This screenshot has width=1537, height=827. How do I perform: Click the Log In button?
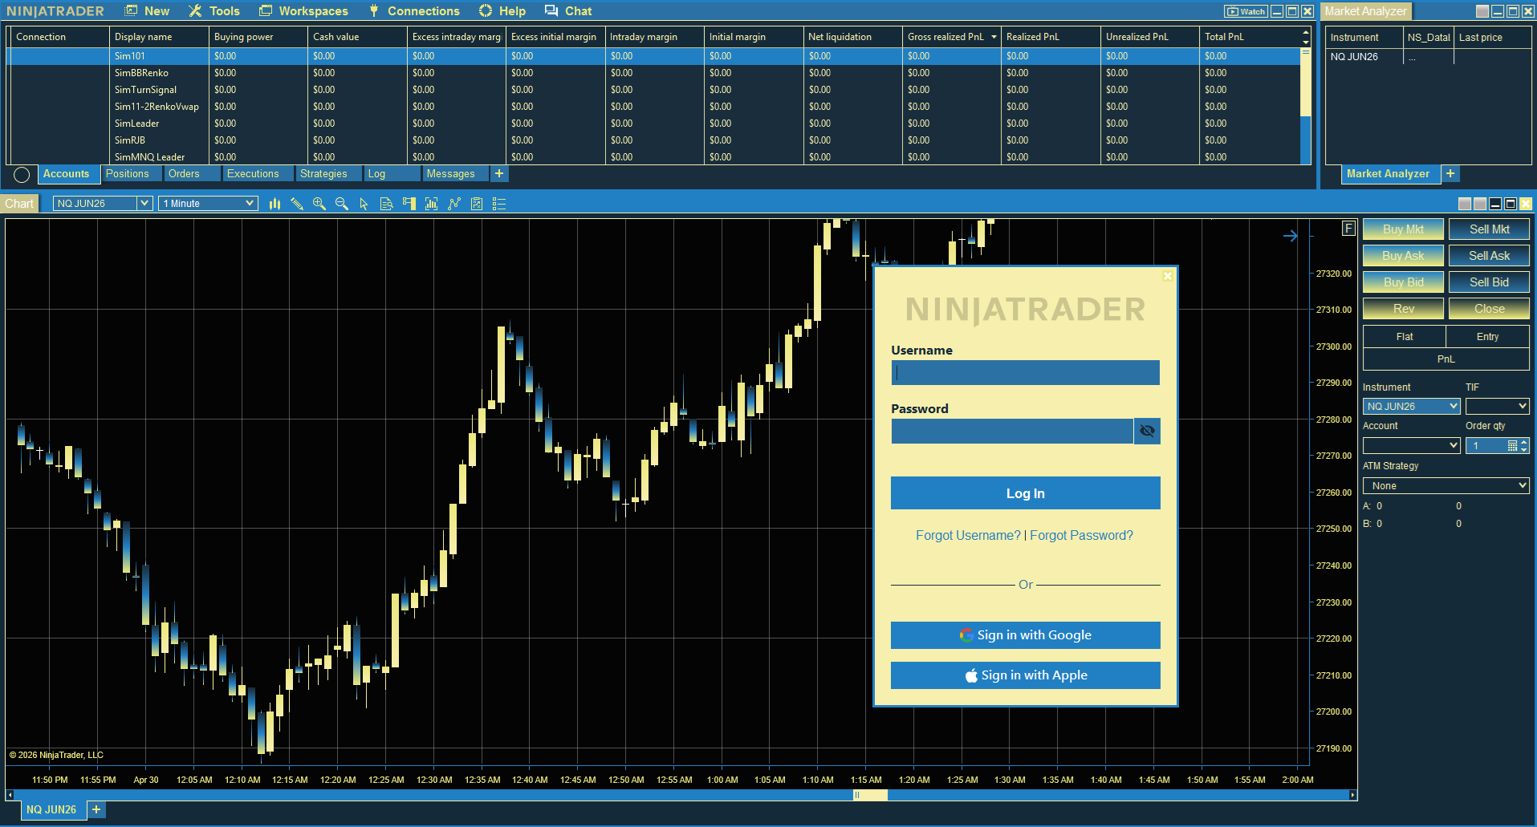(x=1026, y=493)
